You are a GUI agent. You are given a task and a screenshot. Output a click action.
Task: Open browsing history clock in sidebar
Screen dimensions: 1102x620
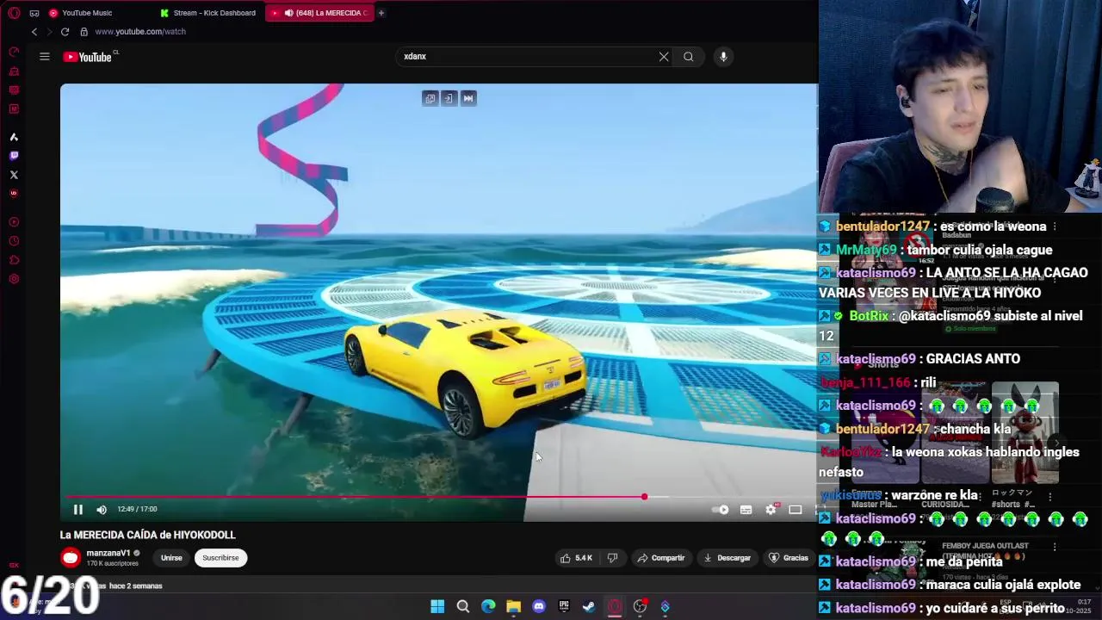(14, 241)
